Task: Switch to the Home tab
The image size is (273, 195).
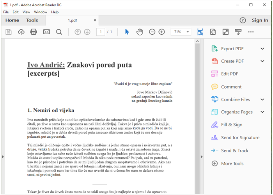Action: (12, 20)
